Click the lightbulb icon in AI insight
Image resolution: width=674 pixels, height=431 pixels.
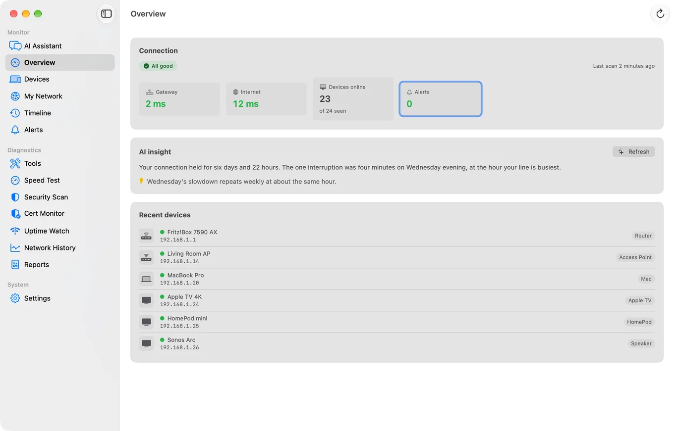click(x=141, y=181)
